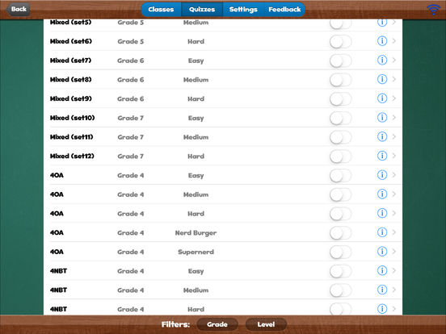Viewport: 446px width, 334px height.
Task: Expand Mixed (set7) row chevron
Action: [x=394, y=60]
